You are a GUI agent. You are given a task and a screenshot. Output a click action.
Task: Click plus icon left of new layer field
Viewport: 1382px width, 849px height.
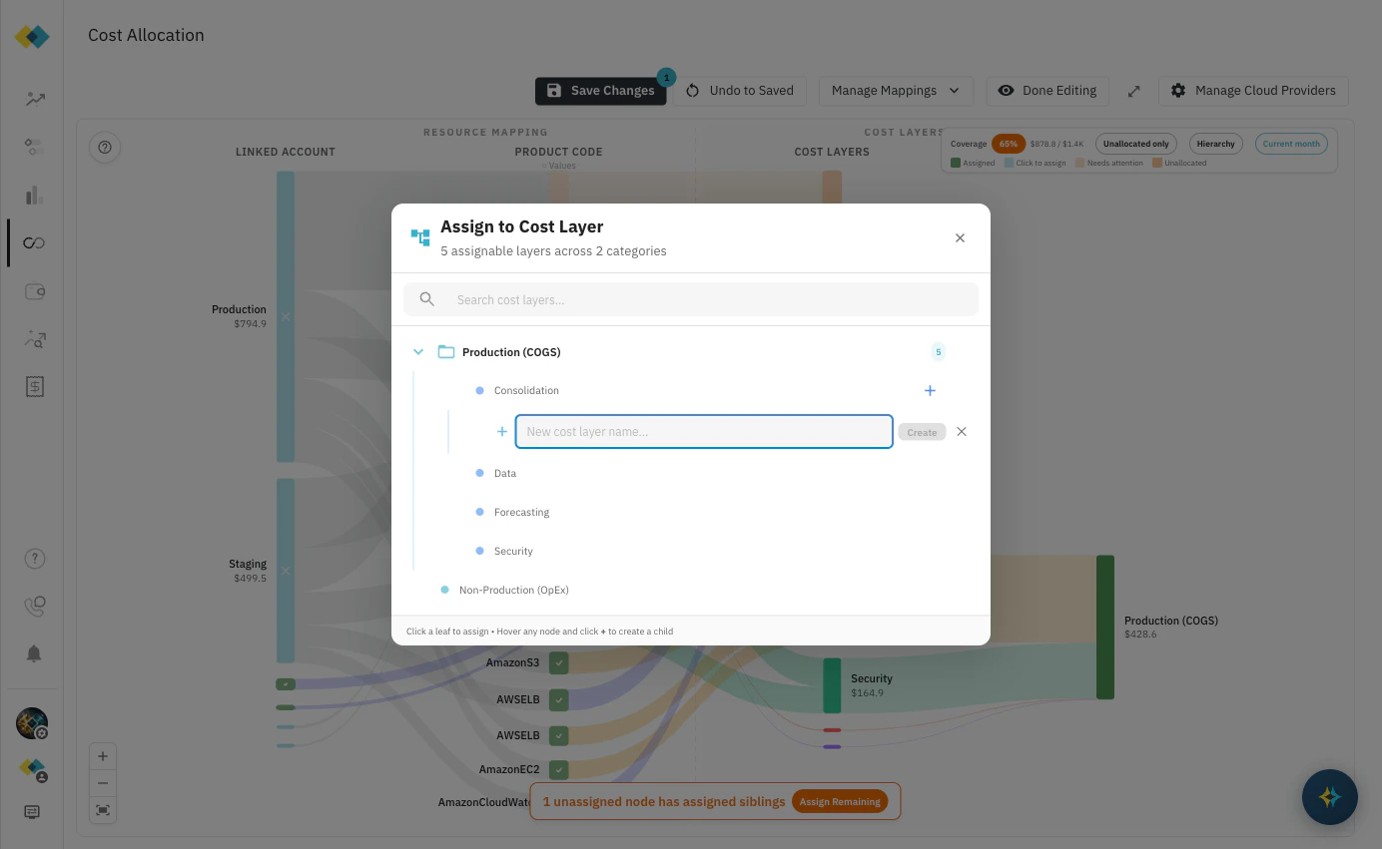(x=502, y=432)
